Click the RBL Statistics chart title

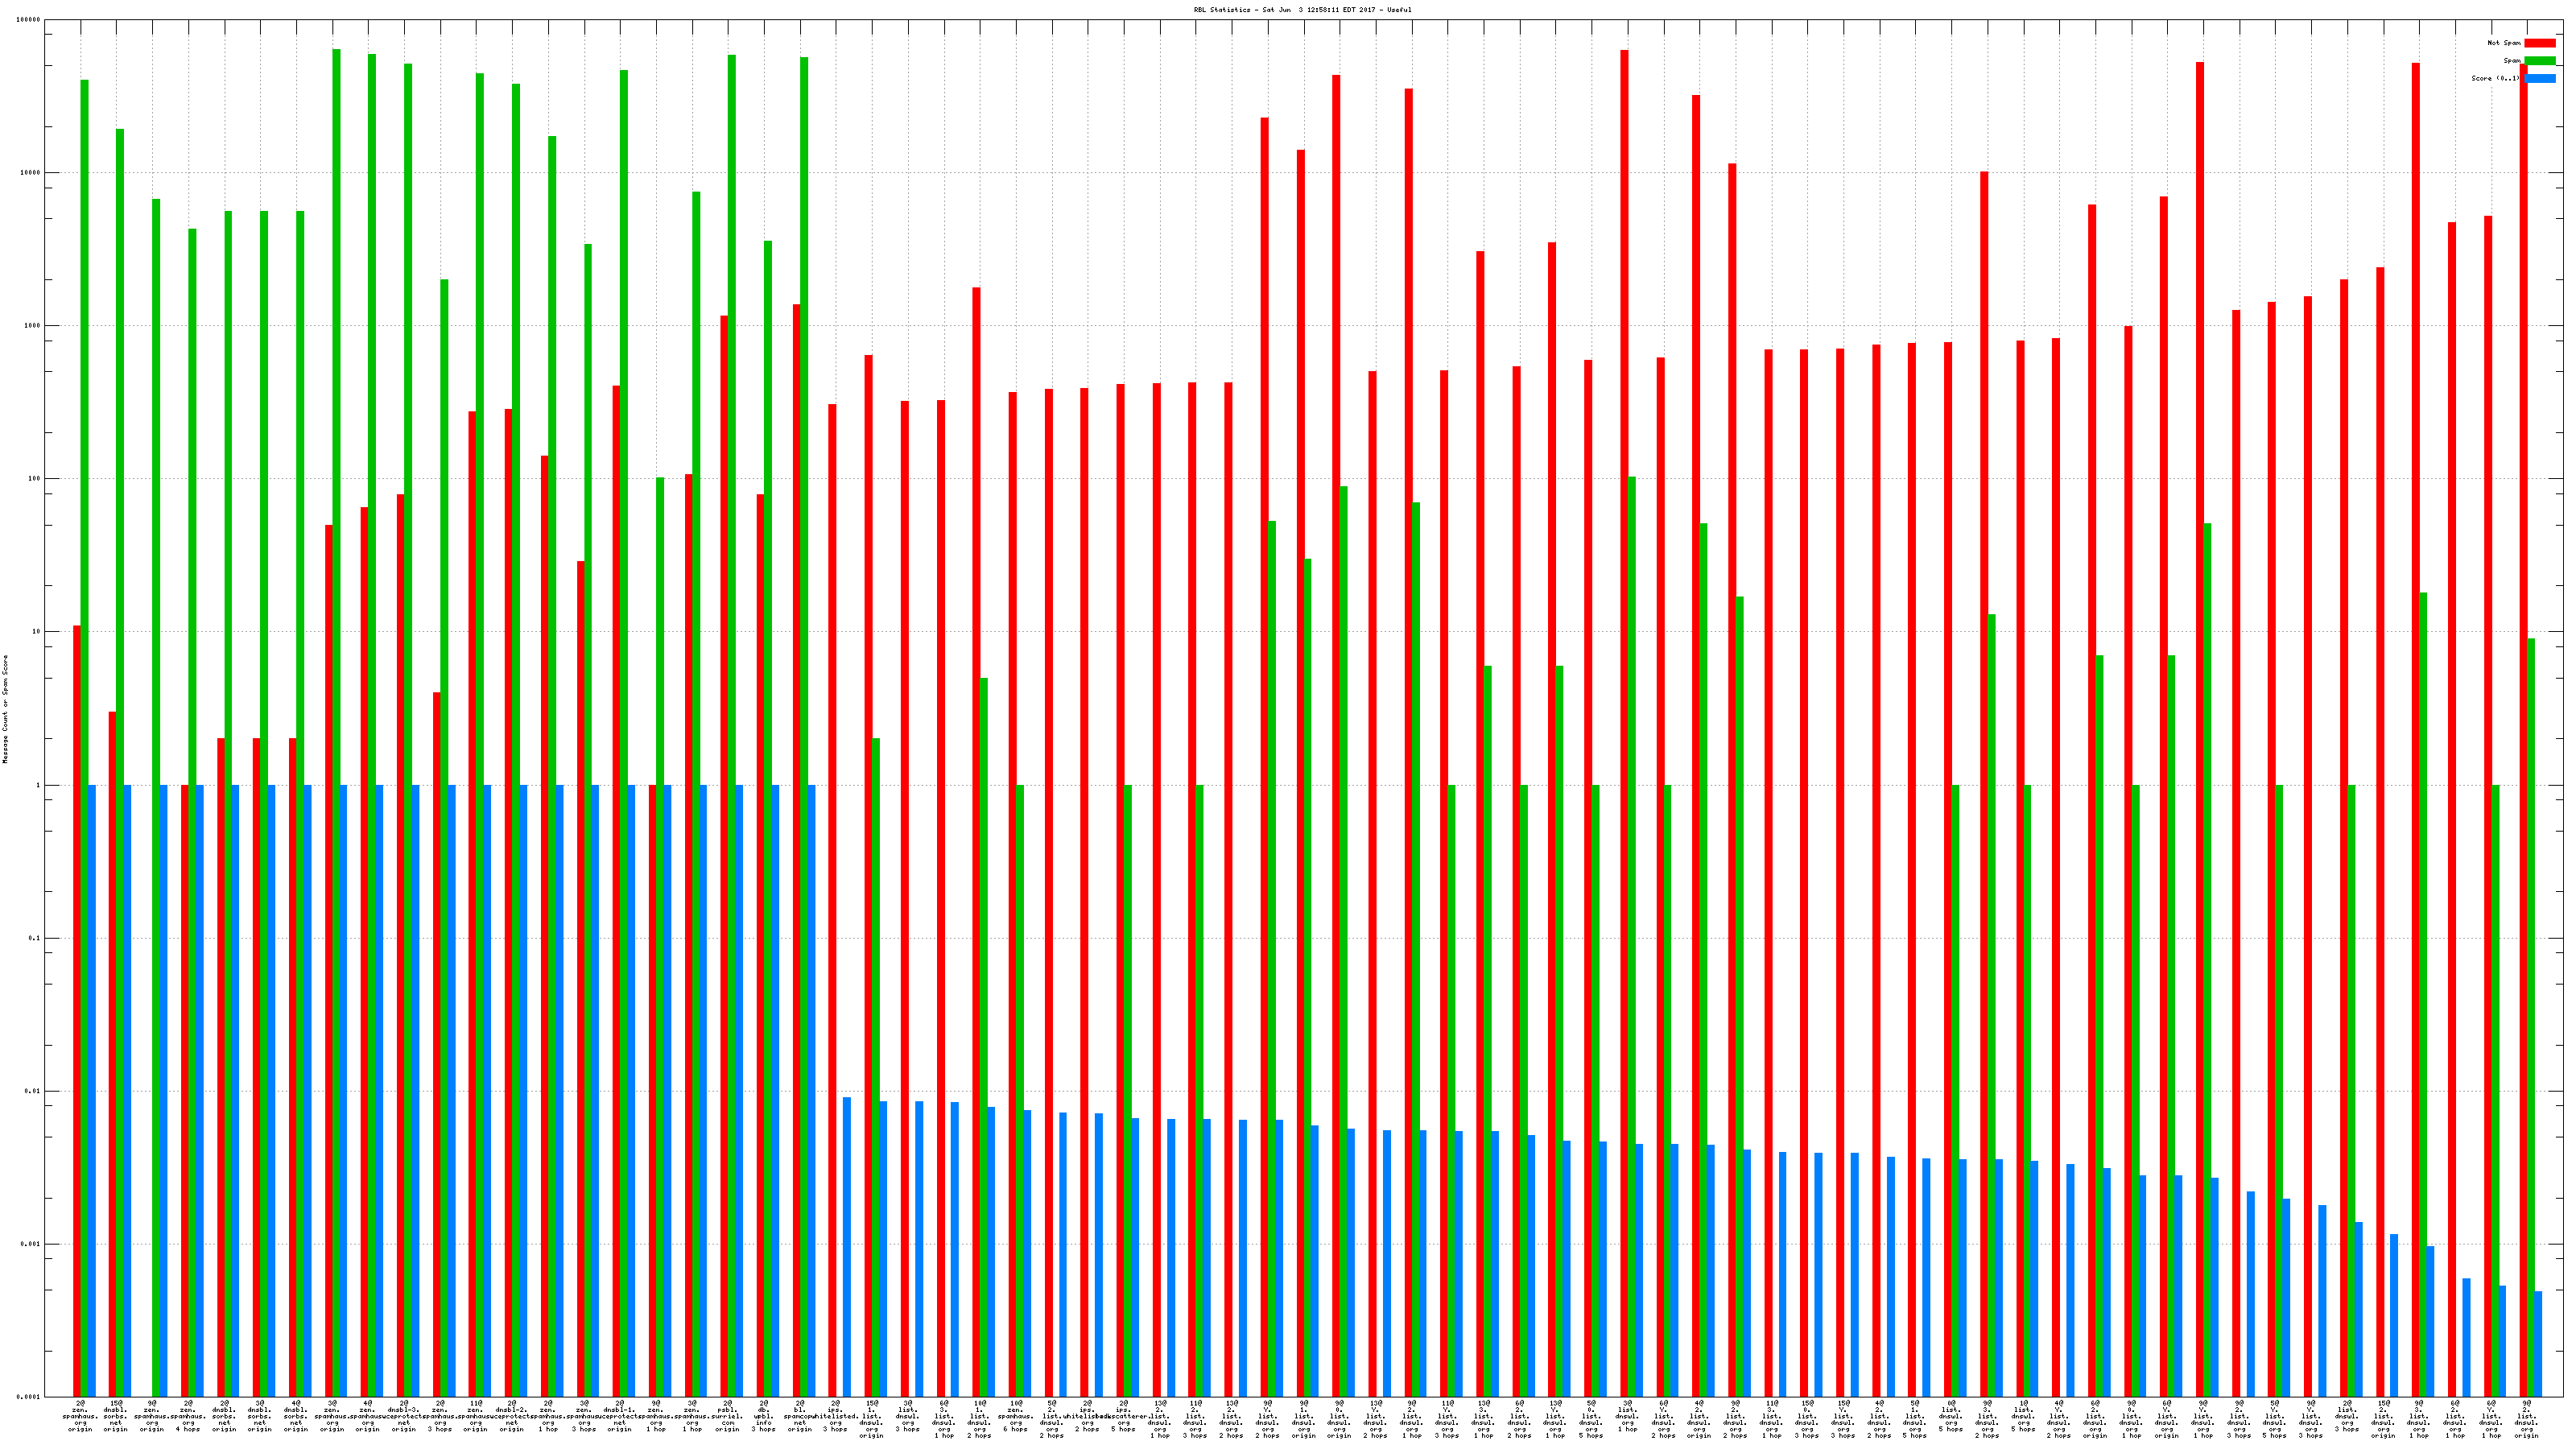(1302, 9)
